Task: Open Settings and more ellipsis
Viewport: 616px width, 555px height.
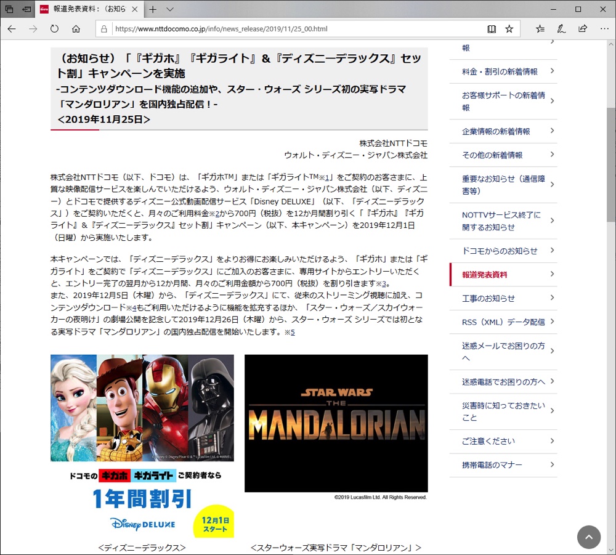Action: pos(604,29)
